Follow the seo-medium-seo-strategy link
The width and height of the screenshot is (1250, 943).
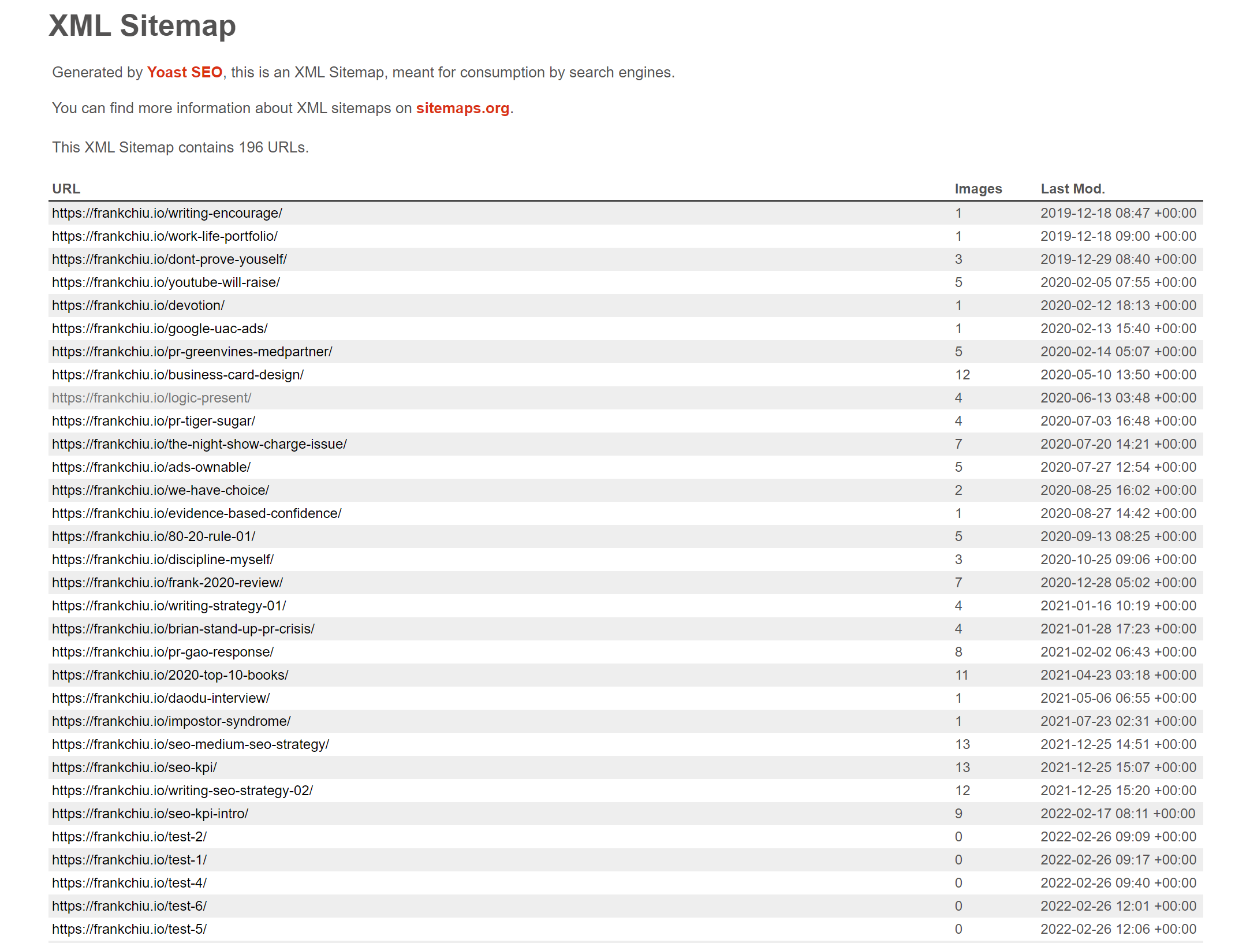click(x=190, y=744)
